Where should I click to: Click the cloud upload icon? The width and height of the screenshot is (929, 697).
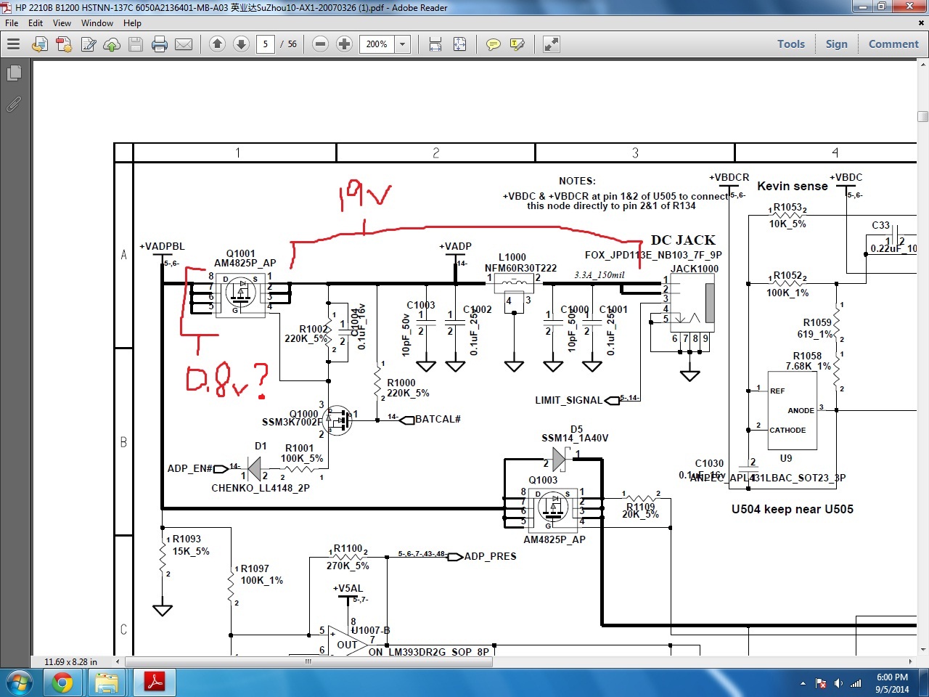tap(112, 44)
